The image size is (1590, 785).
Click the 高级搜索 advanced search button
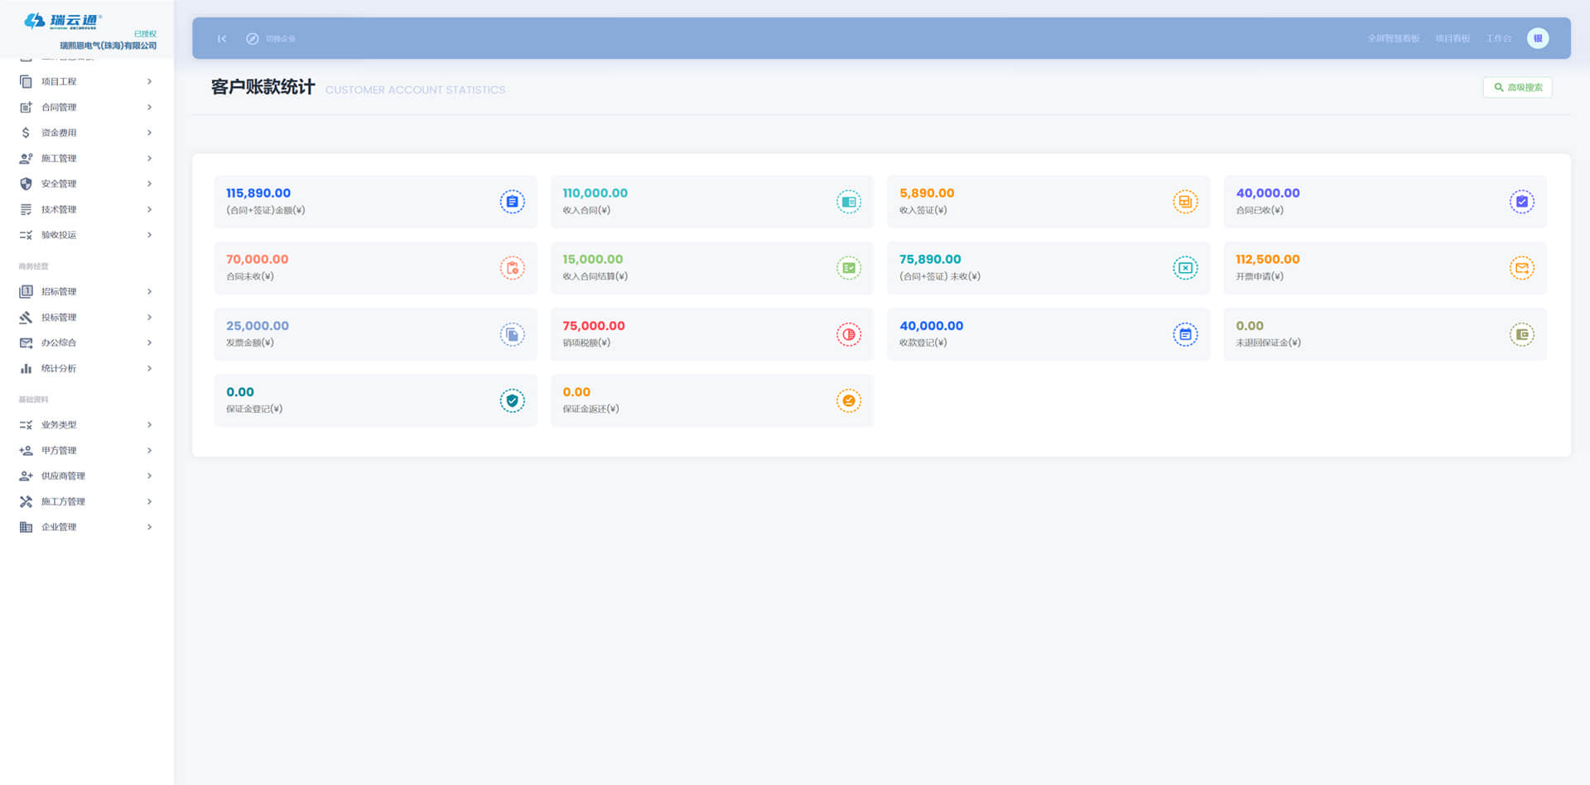tap(1517, 88)
